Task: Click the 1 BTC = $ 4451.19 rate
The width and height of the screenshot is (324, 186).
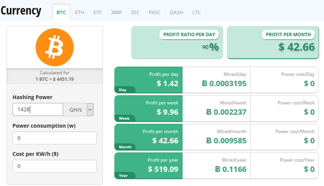Action: [x=55, y=79]
